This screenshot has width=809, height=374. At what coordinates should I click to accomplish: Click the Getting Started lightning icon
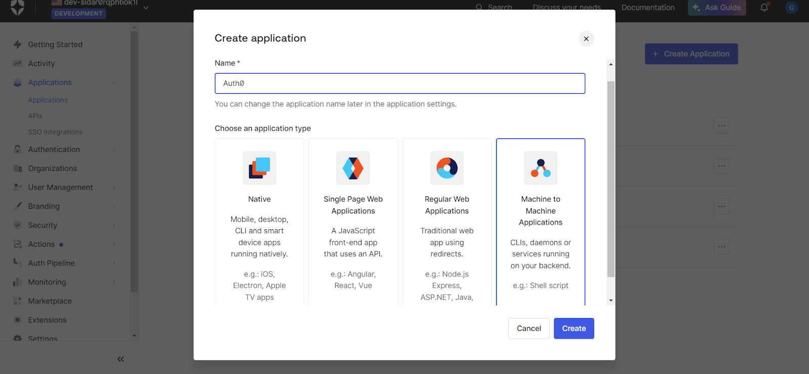pyautogui.click(x=18, y=44)
